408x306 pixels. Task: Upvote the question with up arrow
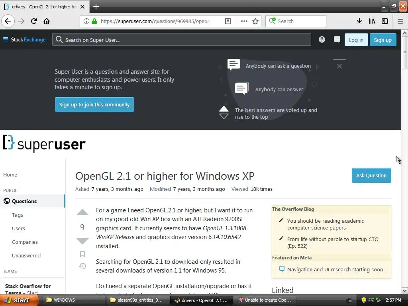coord(82,212)
